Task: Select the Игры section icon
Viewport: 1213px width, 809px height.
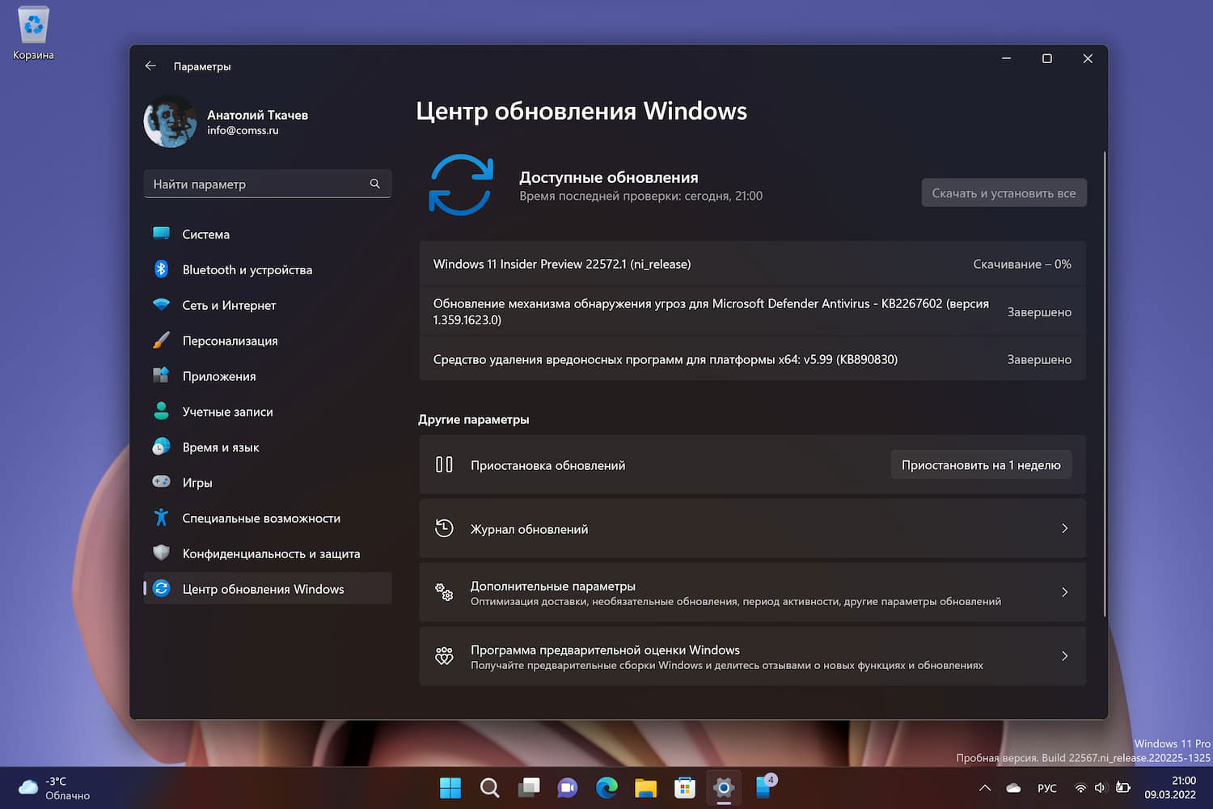Action: [x=162, y=482]
